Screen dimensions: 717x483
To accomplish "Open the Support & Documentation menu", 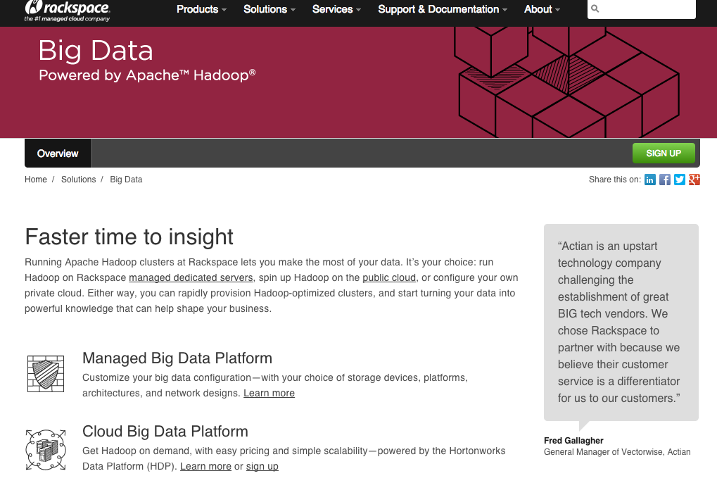I will (x=443, y=9).
